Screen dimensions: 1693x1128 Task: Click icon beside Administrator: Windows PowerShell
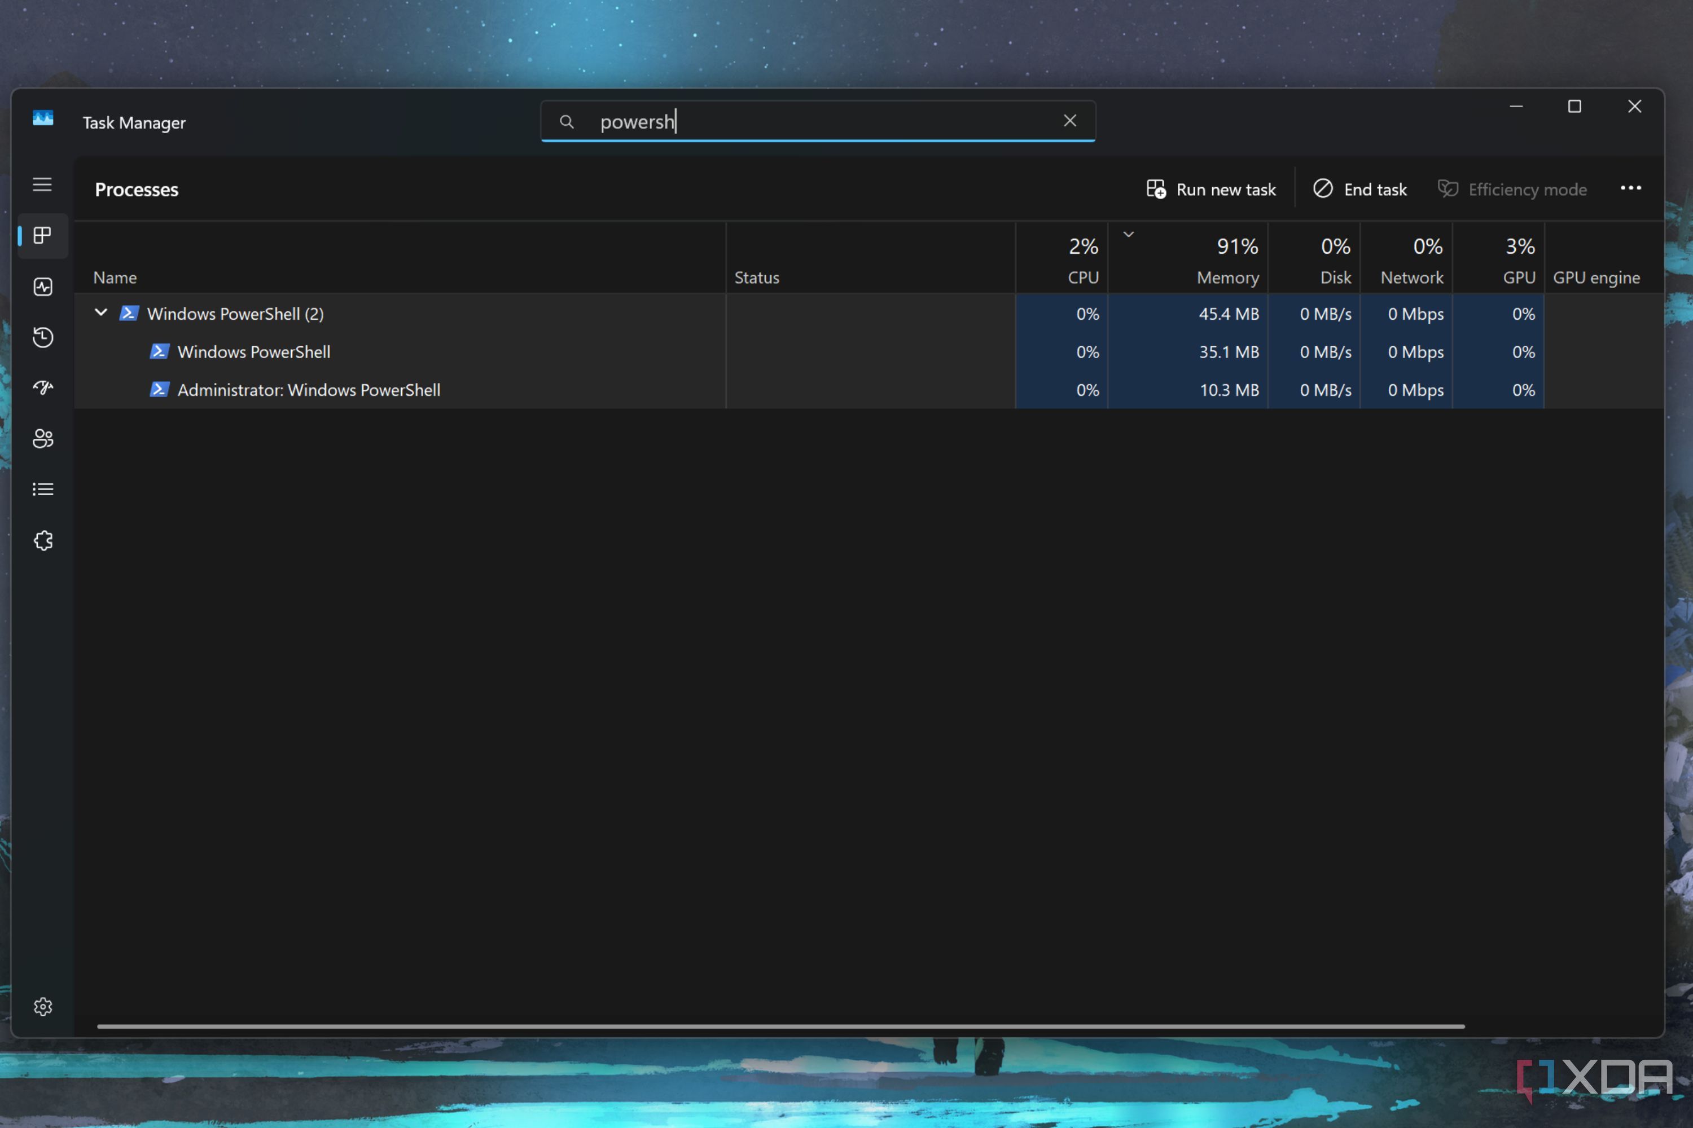pos(159,389)
